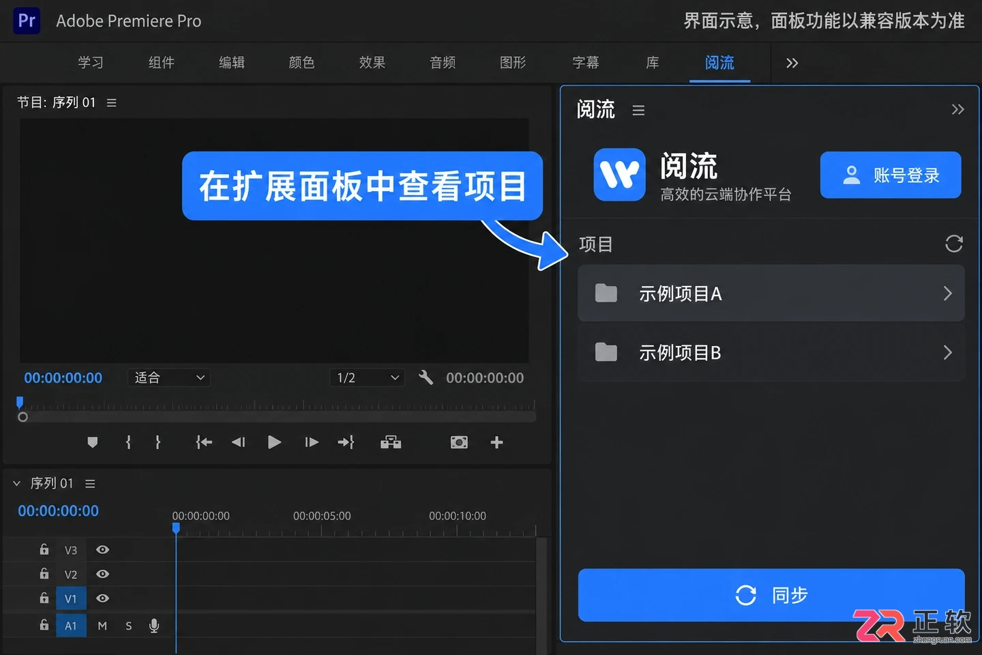Show more workspaces with the overflow chevrons
The height and width of the screenshot is (655, 982).
point(792,63)
